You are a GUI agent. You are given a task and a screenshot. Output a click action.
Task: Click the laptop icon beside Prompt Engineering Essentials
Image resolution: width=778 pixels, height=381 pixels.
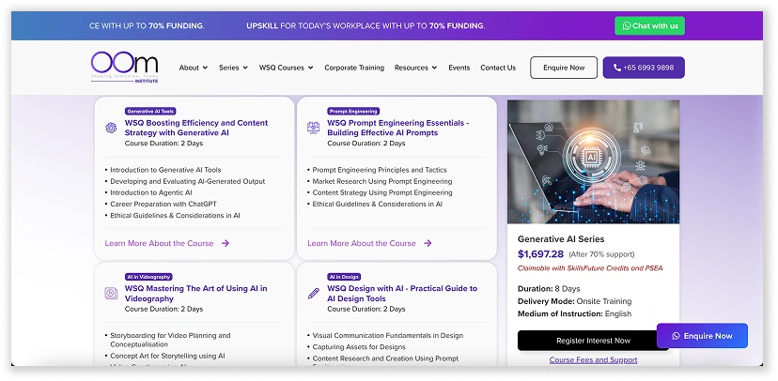313,128
